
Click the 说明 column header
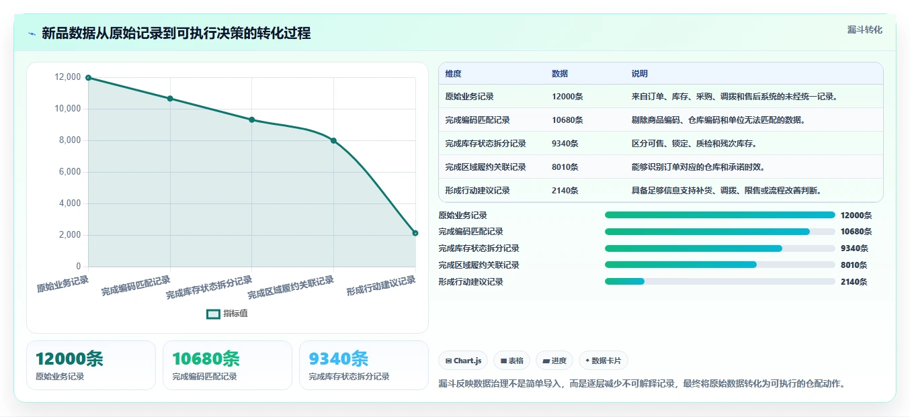tap(640, 74)
